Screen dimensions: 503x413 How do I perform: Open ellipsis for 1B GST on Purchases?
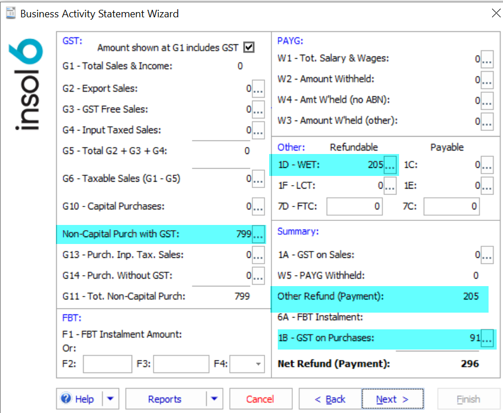coord(487,339)
